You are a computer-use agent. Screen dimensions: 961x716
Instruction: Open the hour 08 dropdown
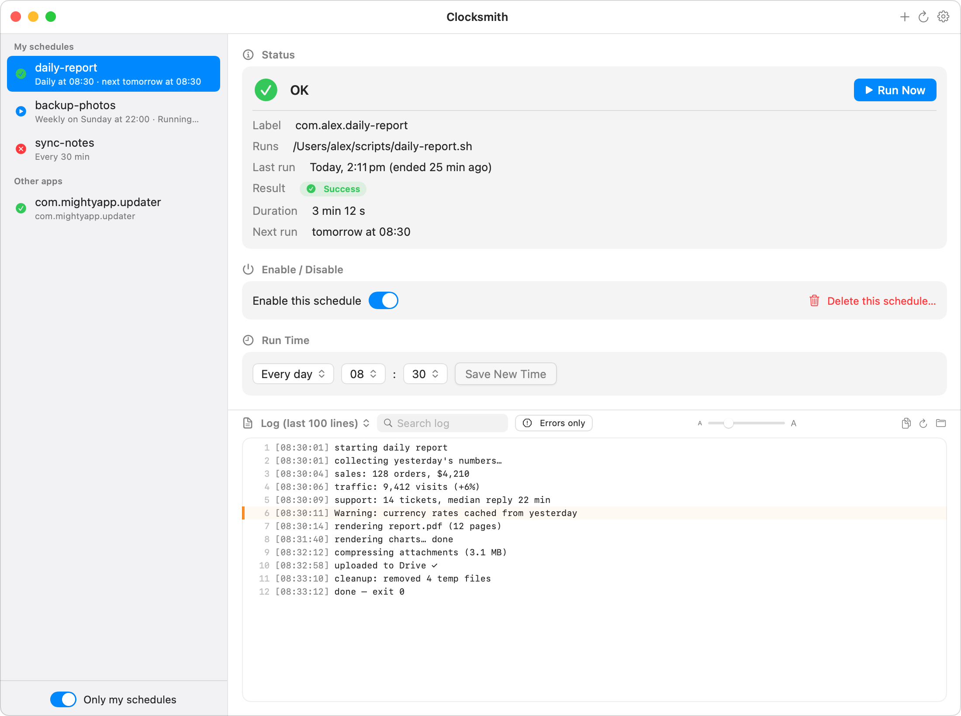(363, 374)
